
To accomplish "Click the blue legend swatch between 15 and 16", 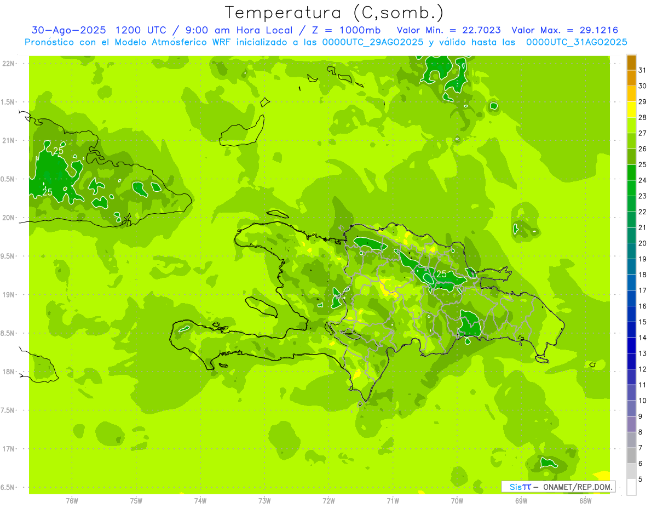I will [631, 314].
